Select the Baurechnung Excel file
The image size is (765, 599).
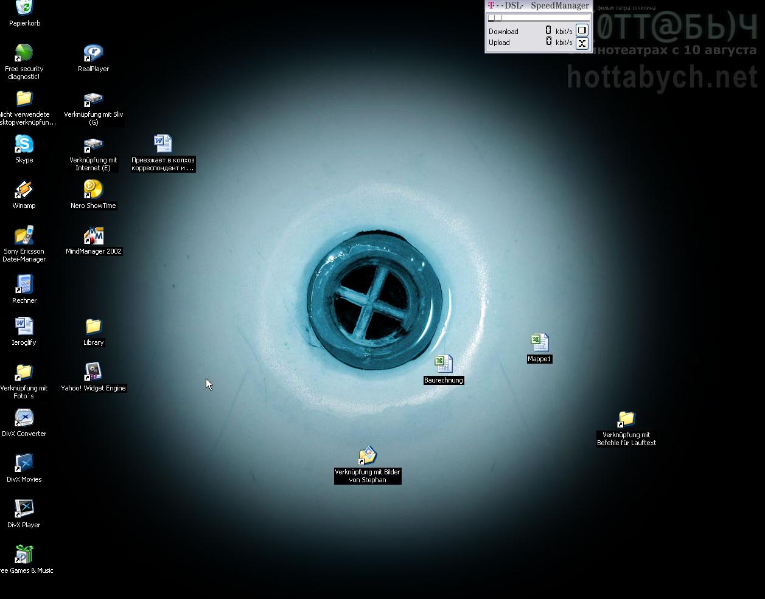point(443,364)
